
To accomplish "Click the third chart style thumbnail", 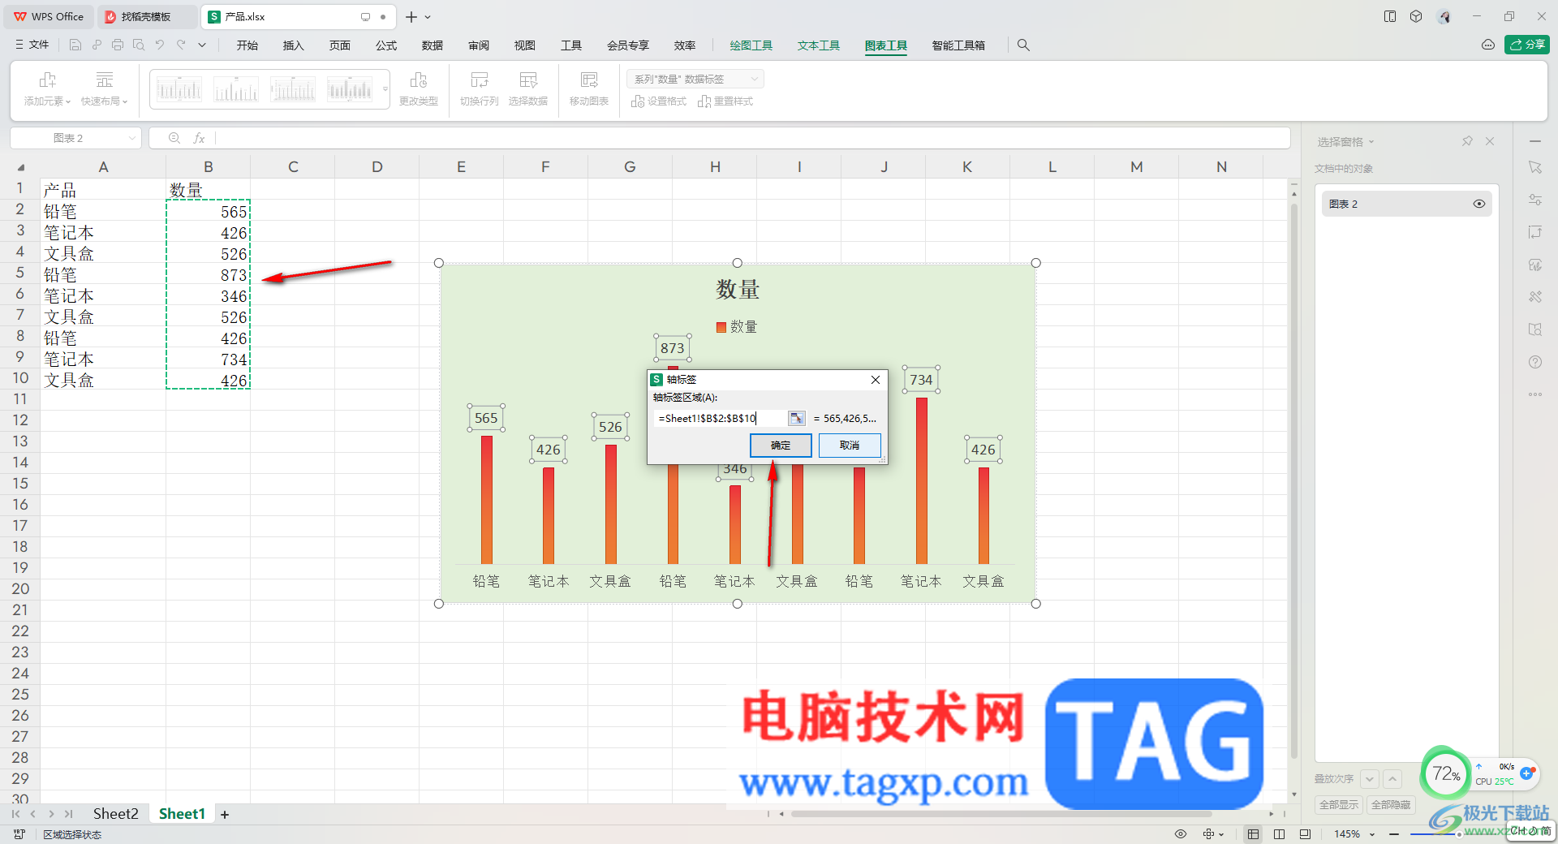I will coord(292,88).
